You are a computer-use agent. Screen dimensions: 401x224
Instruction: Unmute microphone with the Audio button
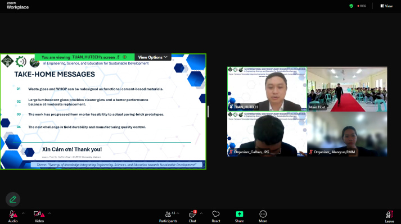pyautogui.click(x=13, y=216)
